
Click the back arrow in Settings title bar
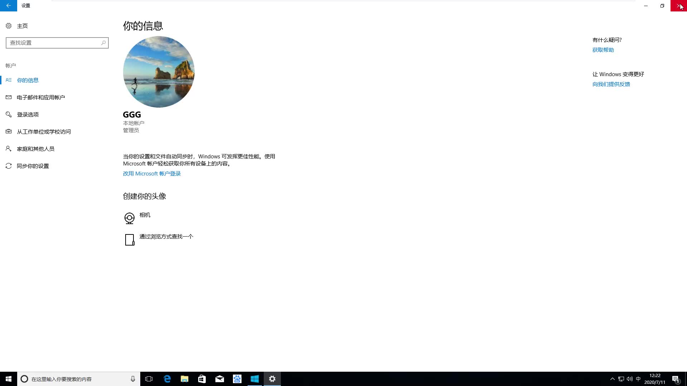point(8,6)
